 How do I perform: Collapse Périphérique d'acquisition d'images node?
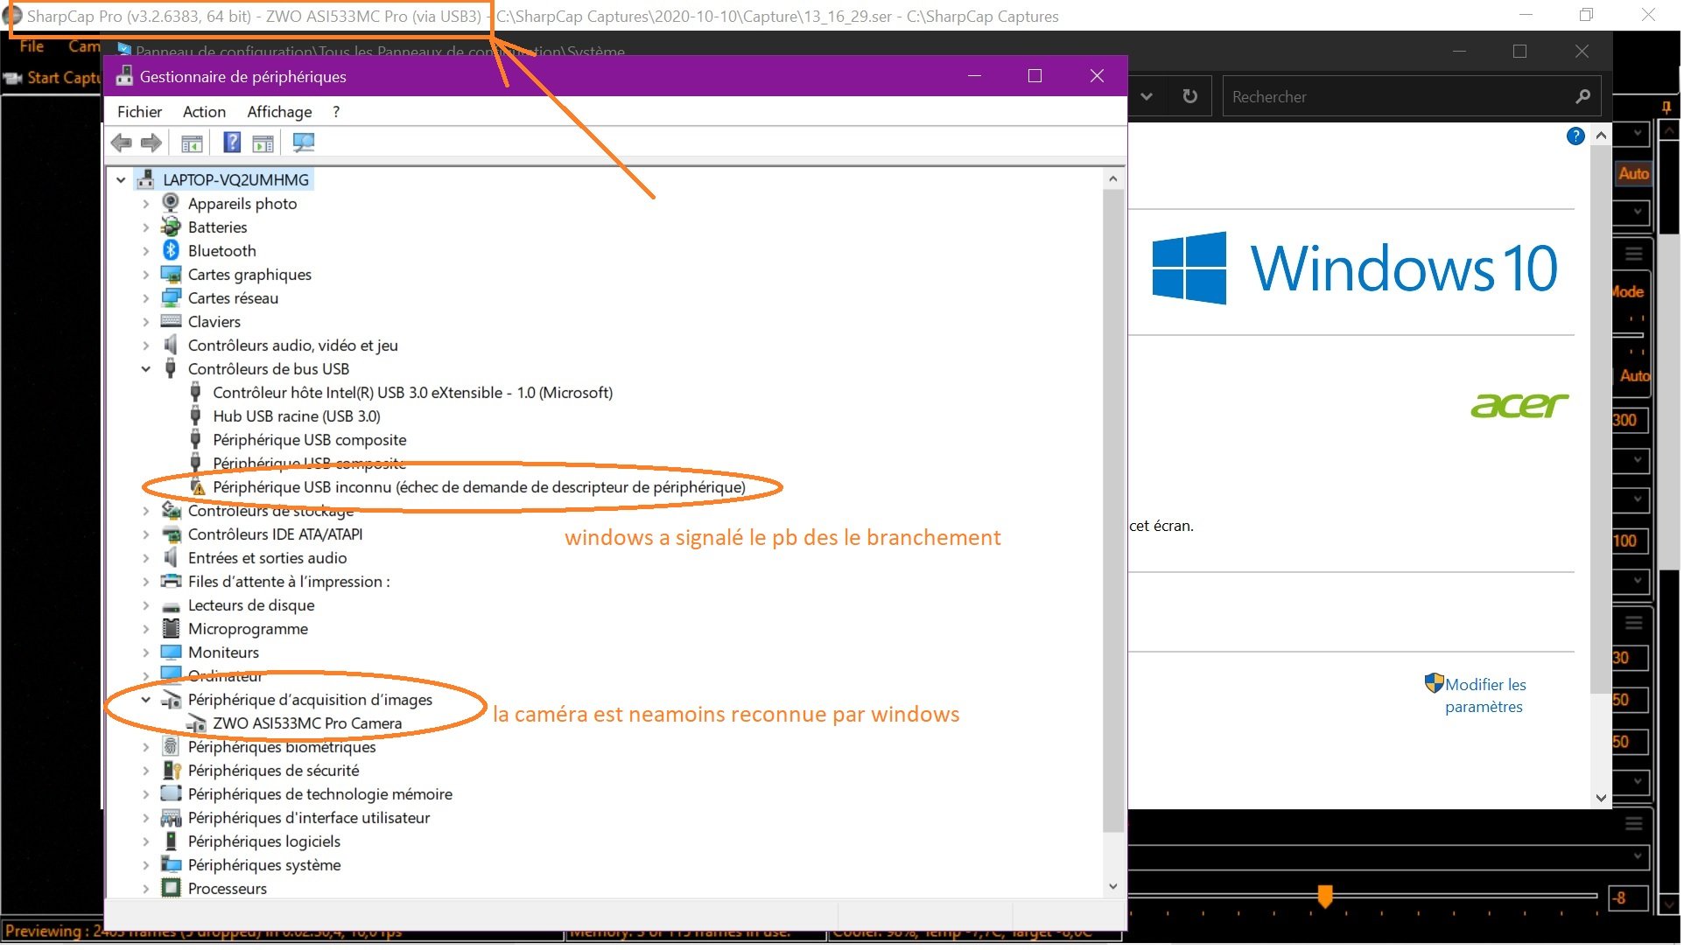point(146,699)
